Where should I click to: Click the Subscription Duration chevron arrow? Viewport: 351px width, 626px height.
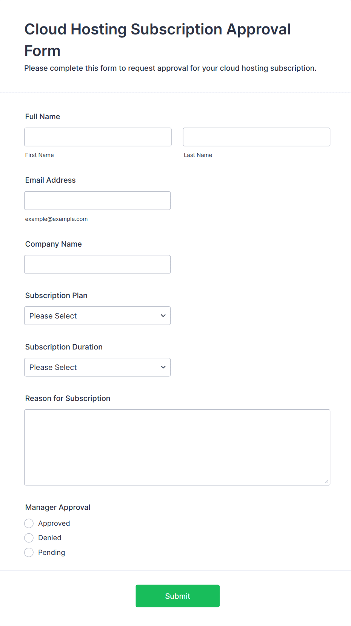tap(163, 367)
